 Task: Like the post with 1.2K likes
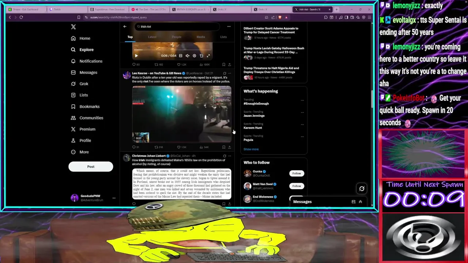pos(182,65)
